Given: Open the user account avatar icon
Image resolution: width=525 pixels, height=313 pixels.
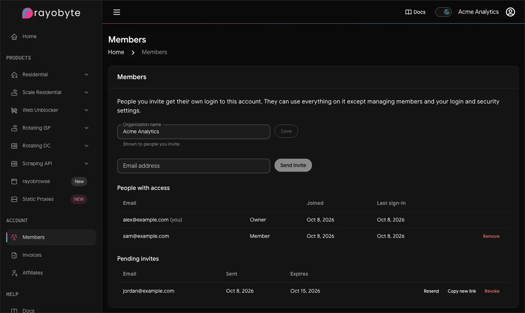Looking at the screenshot, I should tap(510, 12).
